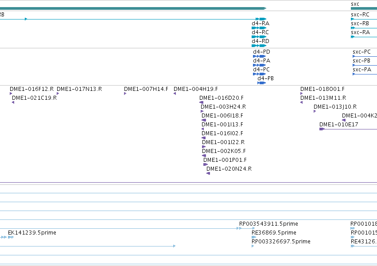Click the d4-PC protein feature label
The width and height of the screenshot is (377, 266).
(x=261, y=70)
